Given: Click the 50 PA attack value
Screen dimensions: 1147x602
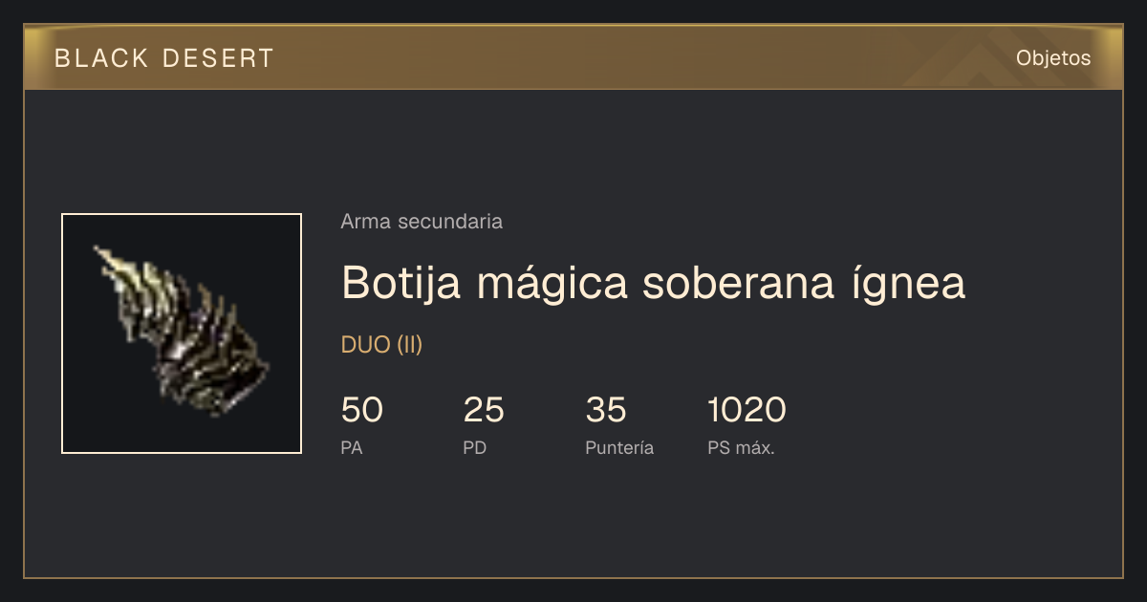Looking at the screenshot, I should pyautogui.click(x=362, y=410).
